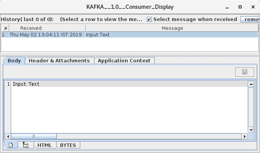
Task: Switch to the HTML view tab
Action: [x=44, y=145]
